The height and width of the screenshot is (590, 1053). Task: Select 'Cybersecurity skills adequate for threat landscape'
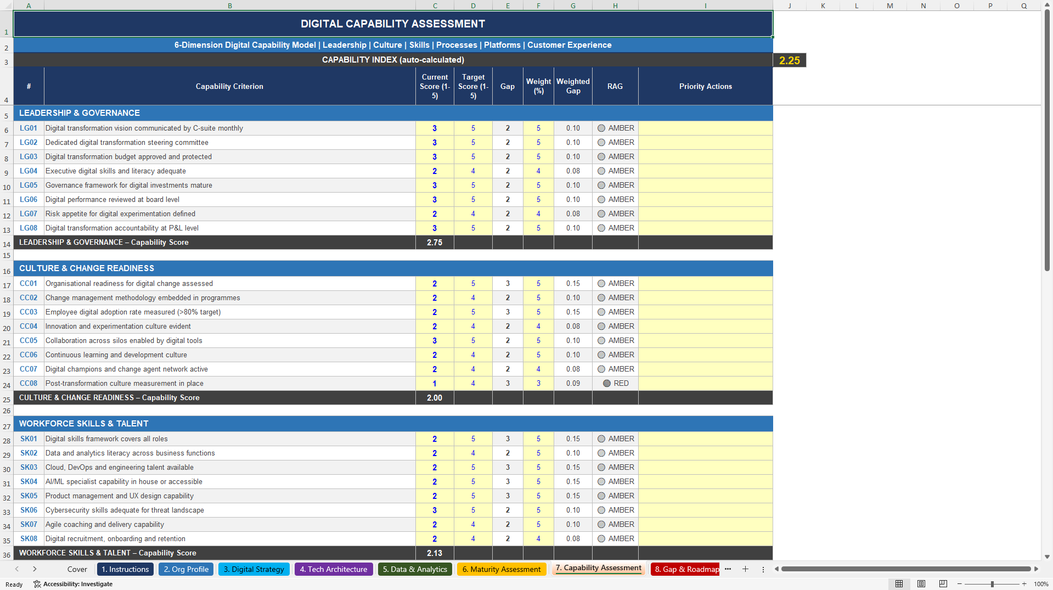[x=230, y=510]
